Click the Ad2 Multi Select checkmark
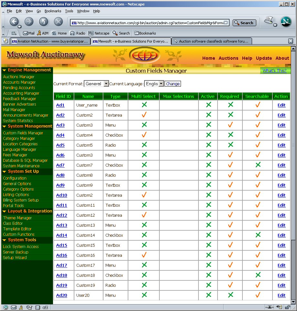The height and width of the screenshot is (311, 297). pyautogui.click(x=144, y=115)
